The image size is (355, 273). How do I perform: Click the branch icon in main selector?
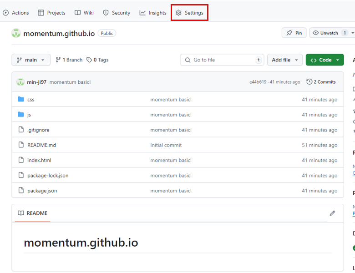tap(19, 60)
